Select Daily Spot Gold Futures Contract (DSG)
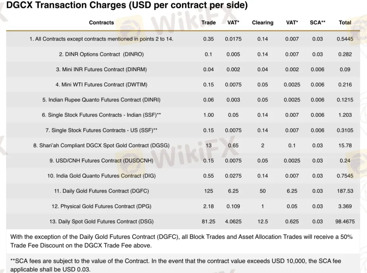 tap(102, 221)
